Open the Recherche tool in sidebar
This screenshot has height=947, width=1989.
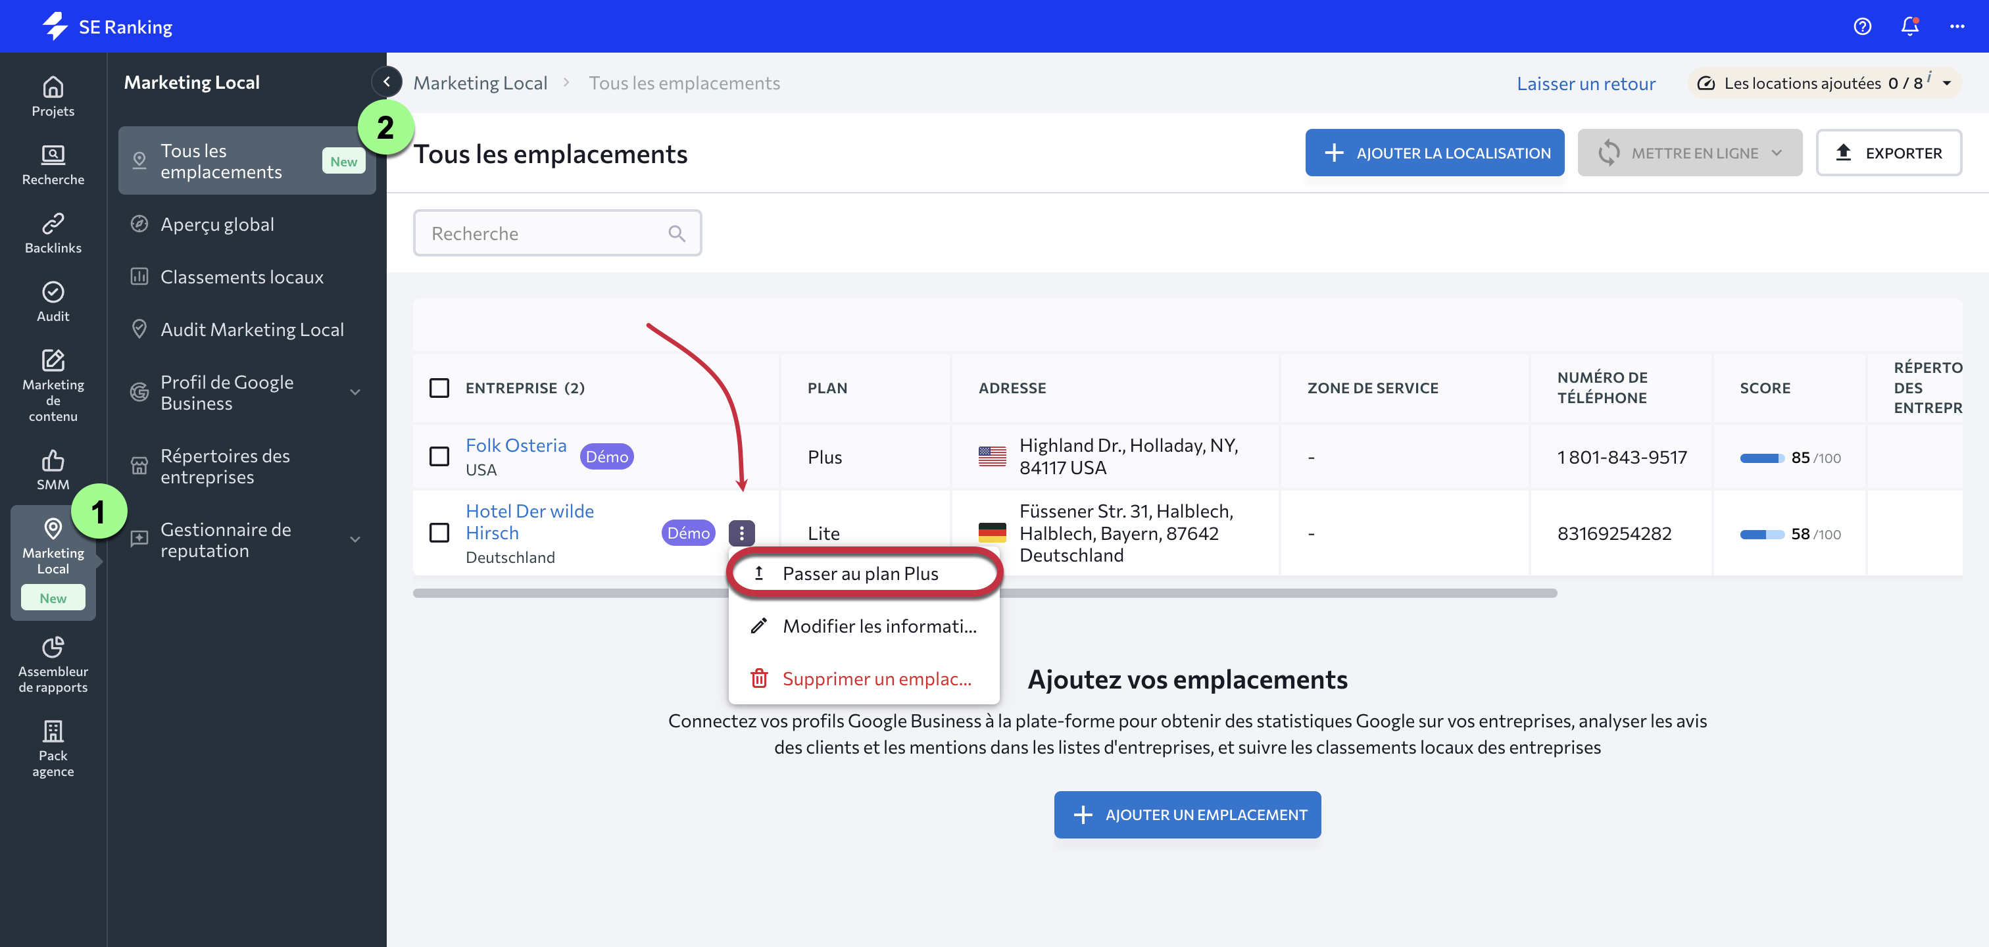click(x=53, y=165)
